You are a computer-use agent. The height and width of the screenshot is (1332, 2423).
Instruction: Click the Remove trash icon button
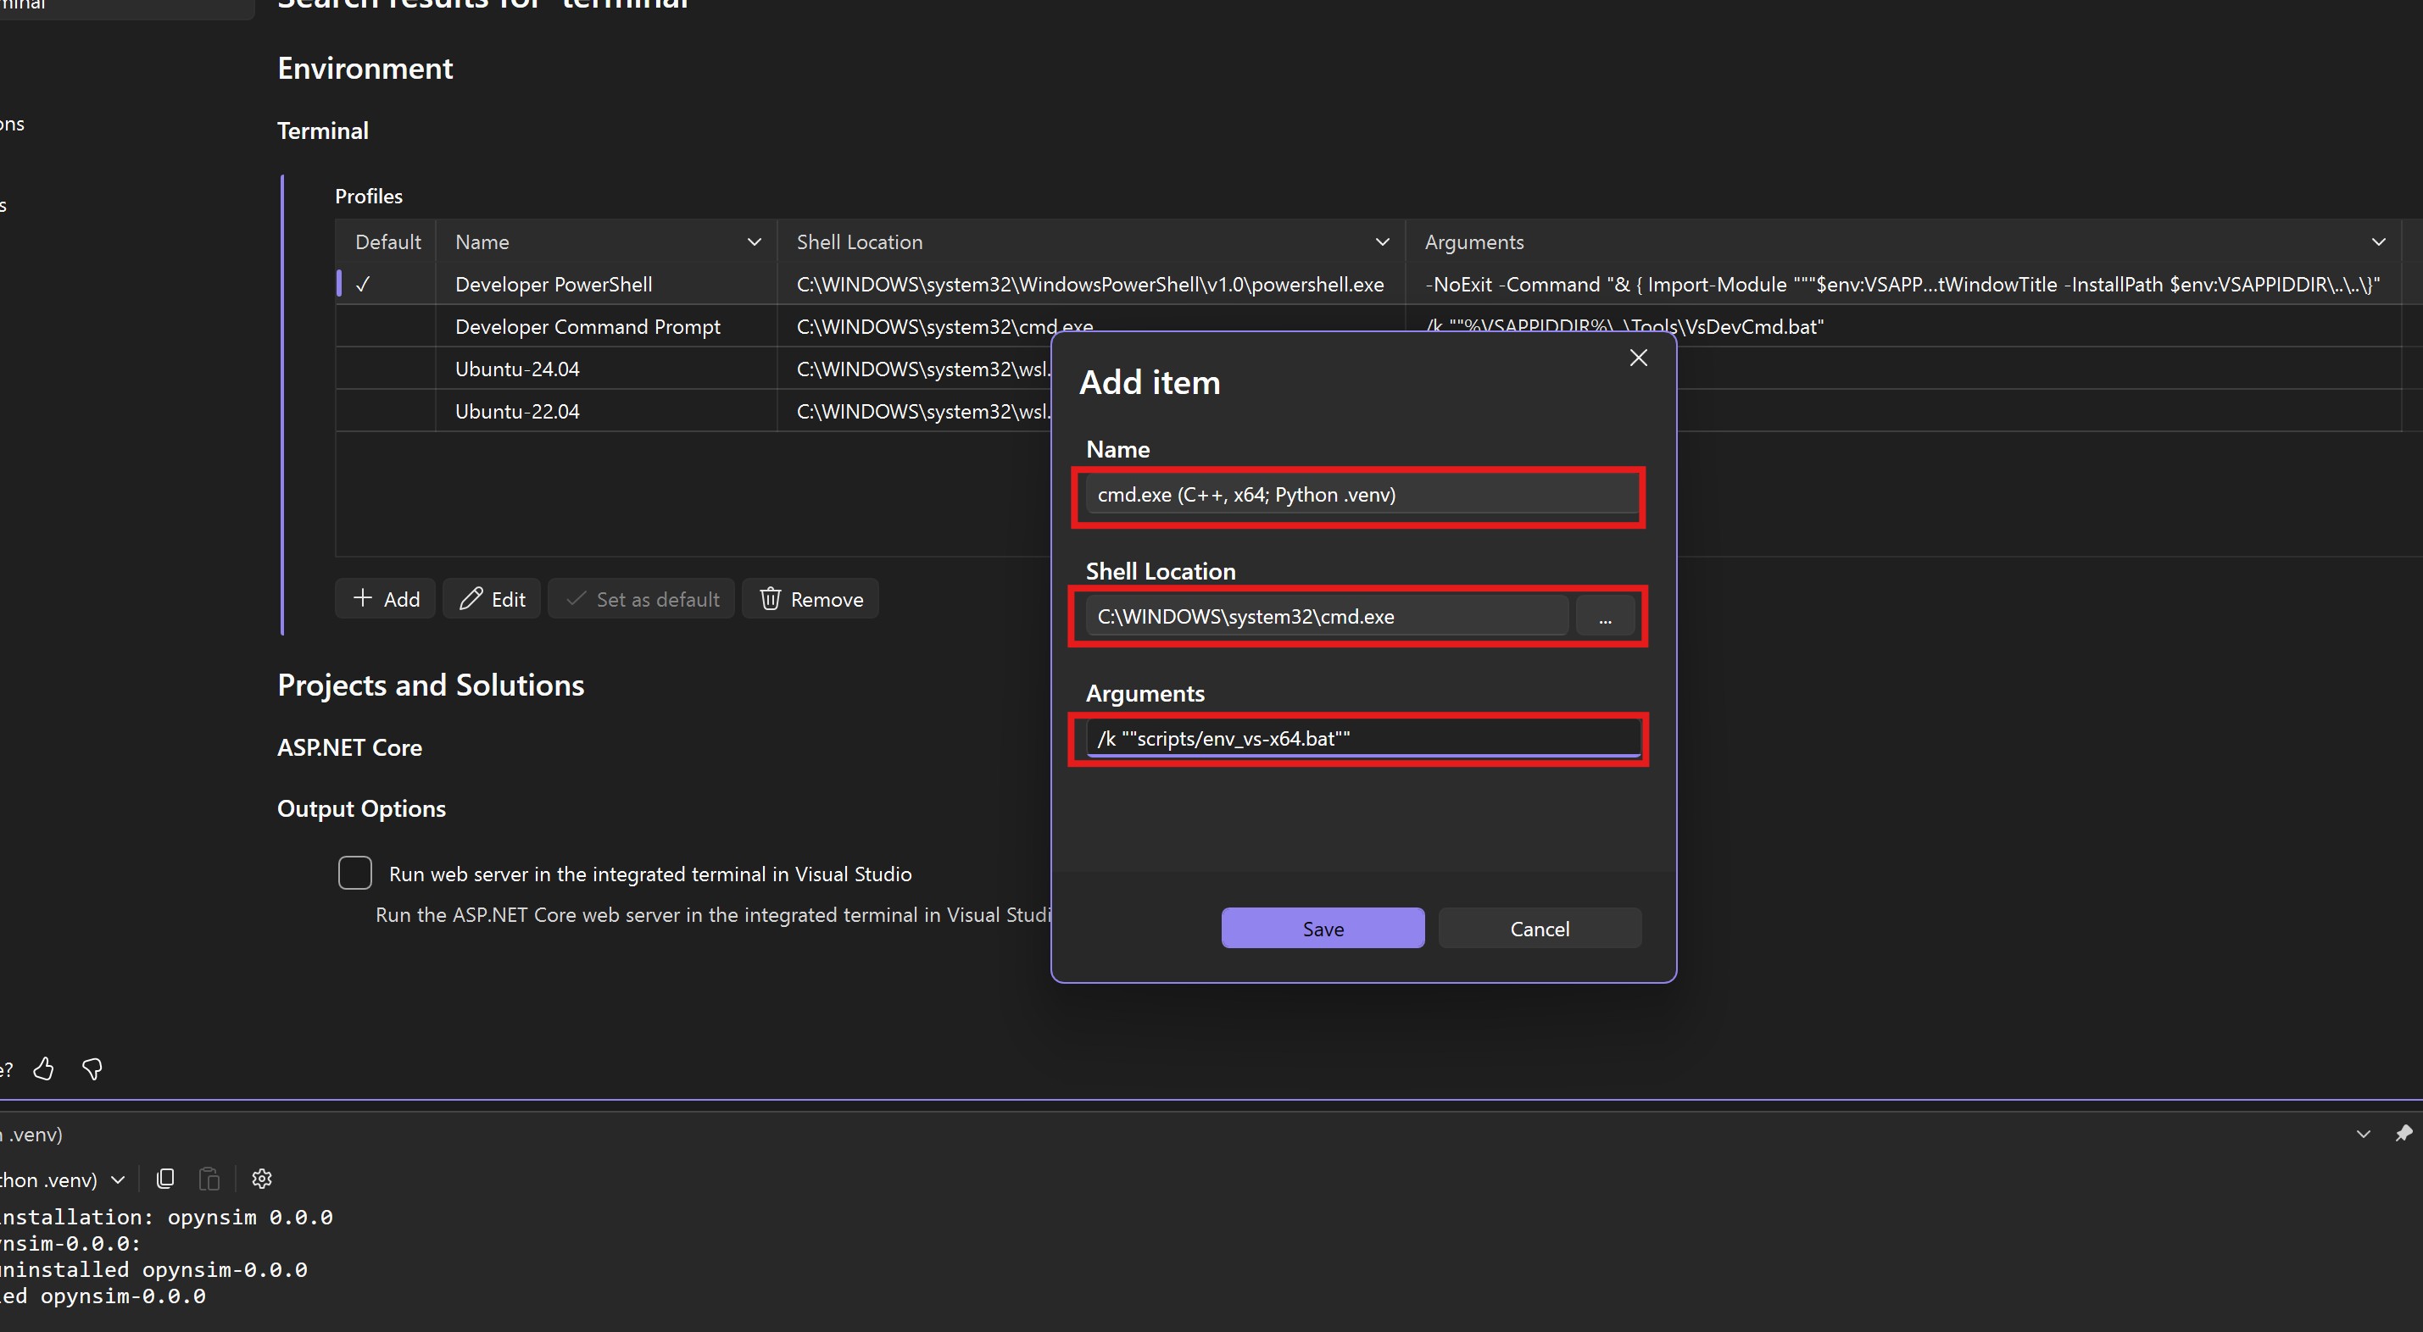[771, 599]
